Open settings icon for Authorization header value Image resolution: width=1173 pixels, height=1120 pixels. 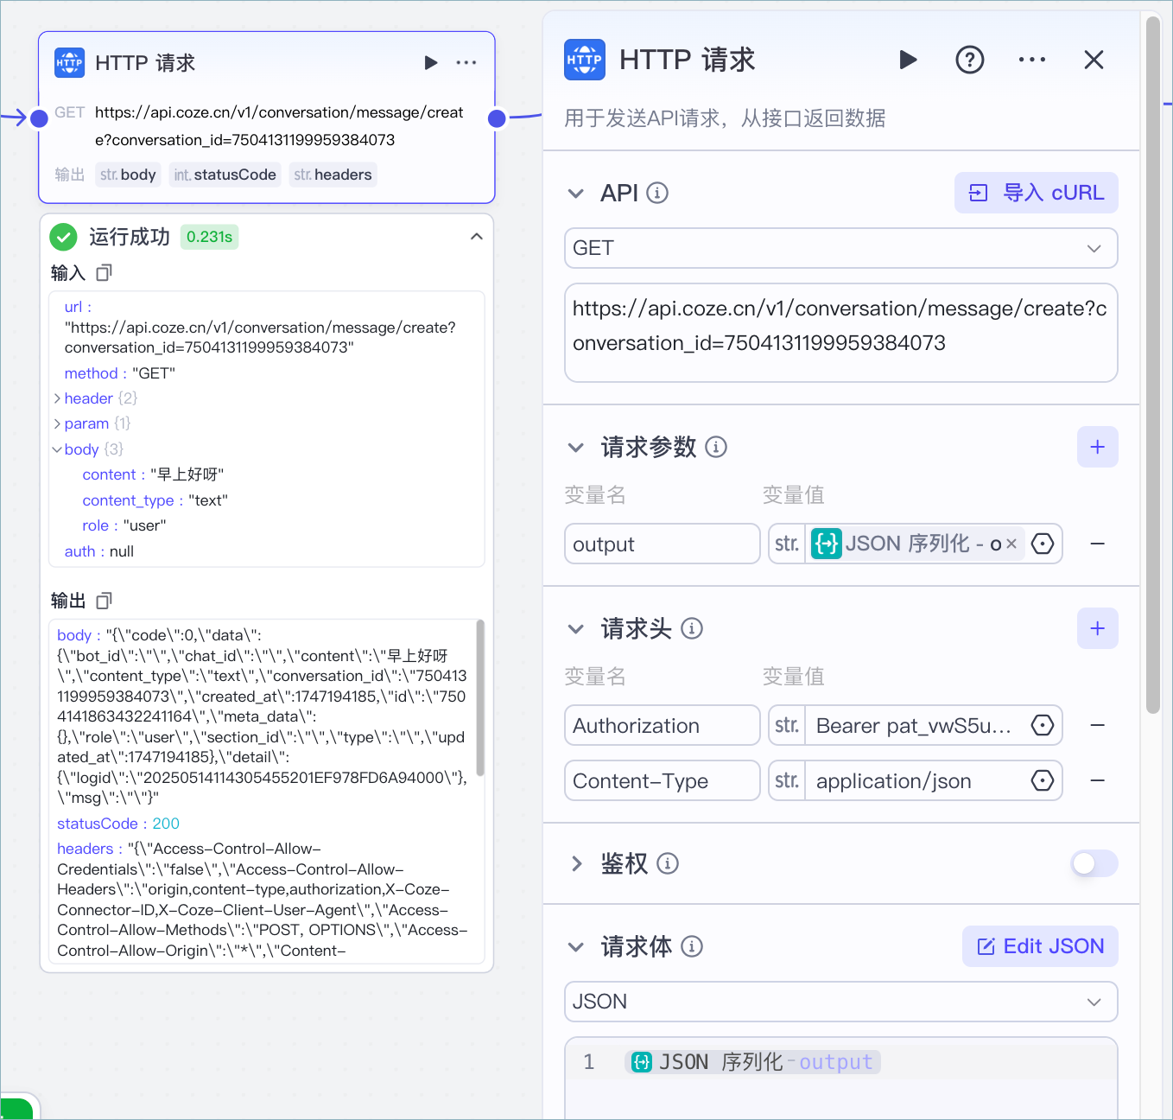point(1043,725)
